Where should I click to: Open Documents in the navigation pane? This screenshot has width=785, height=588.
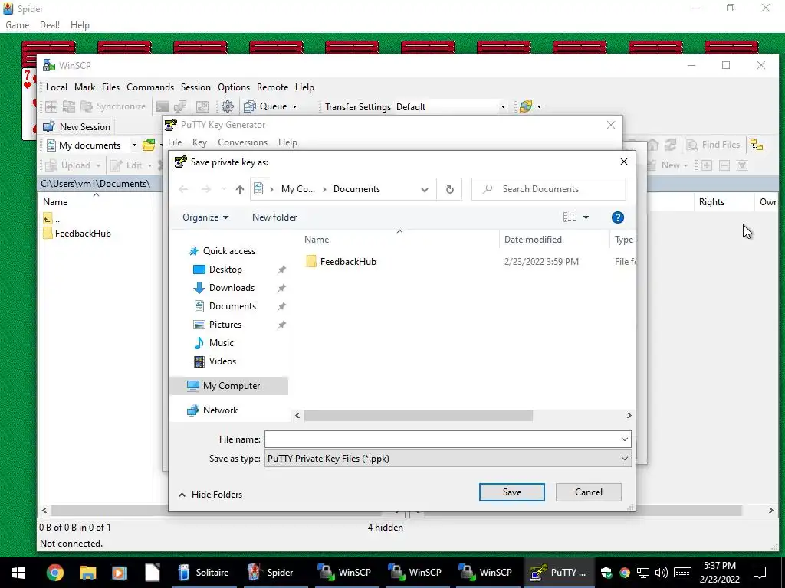(x=232, y=306)
